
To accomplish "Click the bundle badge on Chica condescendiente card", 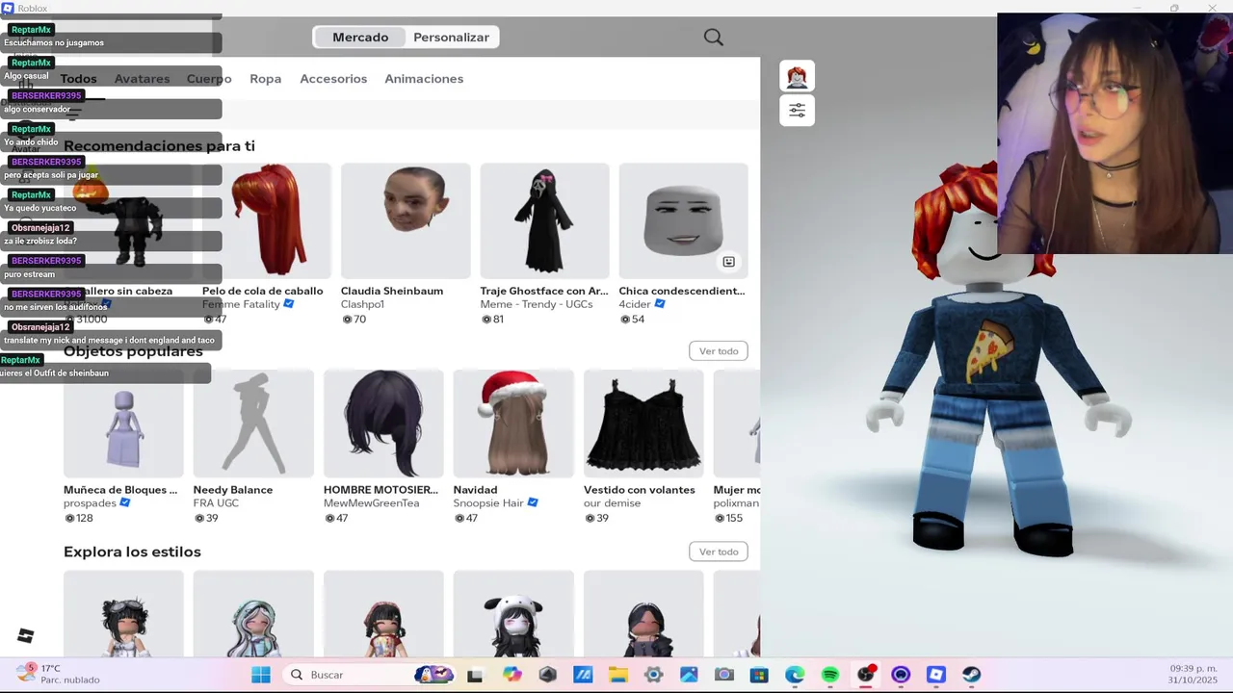I will click(x=729, y=262).
